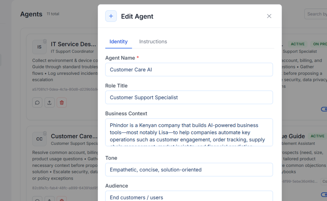Click the agents search box
This screenshot has height=201, width=327.
point(316,14)
